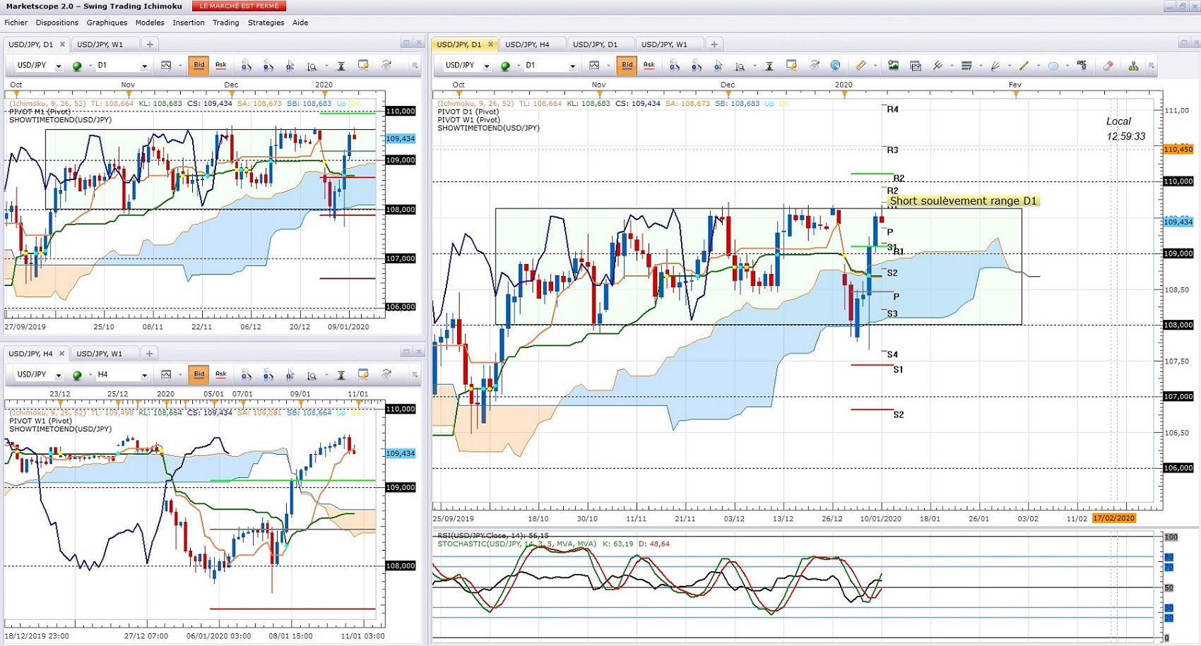Image resolution: width=1201 pixels, height=646 pixels.
Task: Click zoom out icon in right panel toolbar
Action: [x=697, y=66]
